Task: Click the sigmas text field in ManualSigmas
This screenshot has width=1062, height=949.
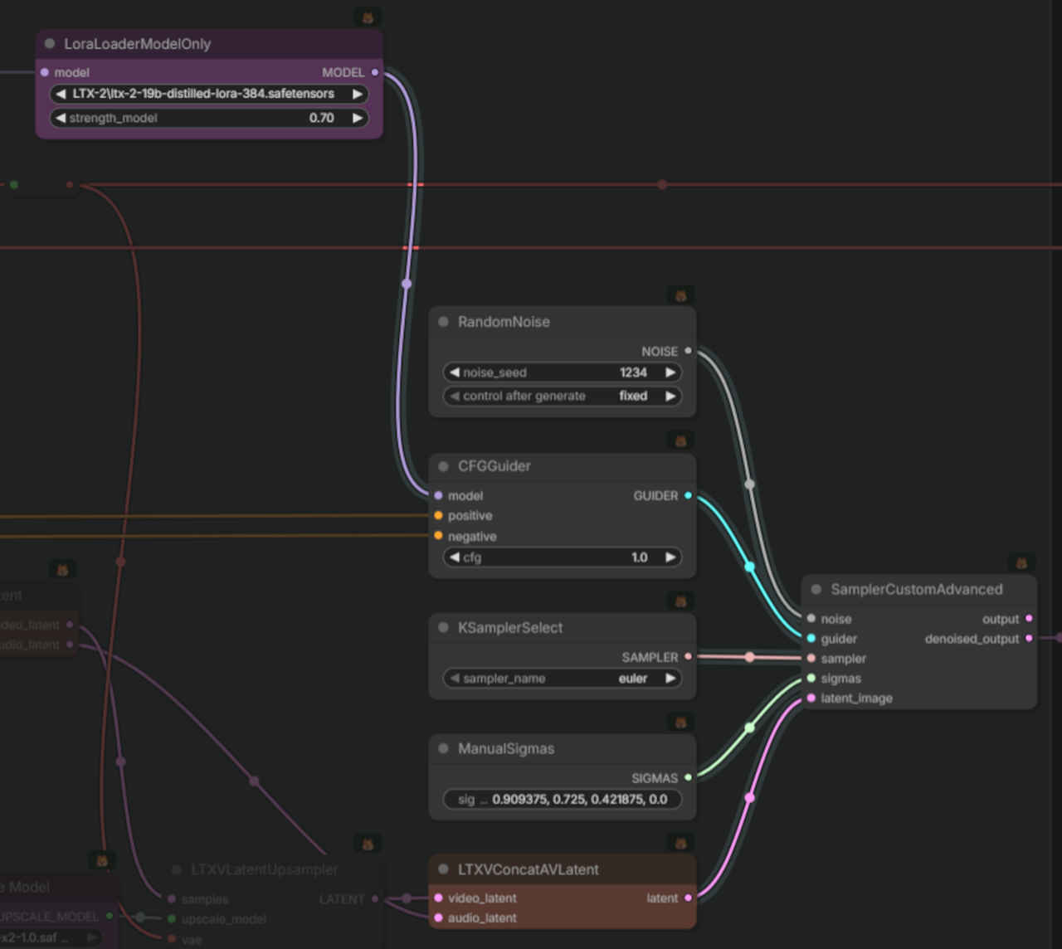Action: (563, 799)
